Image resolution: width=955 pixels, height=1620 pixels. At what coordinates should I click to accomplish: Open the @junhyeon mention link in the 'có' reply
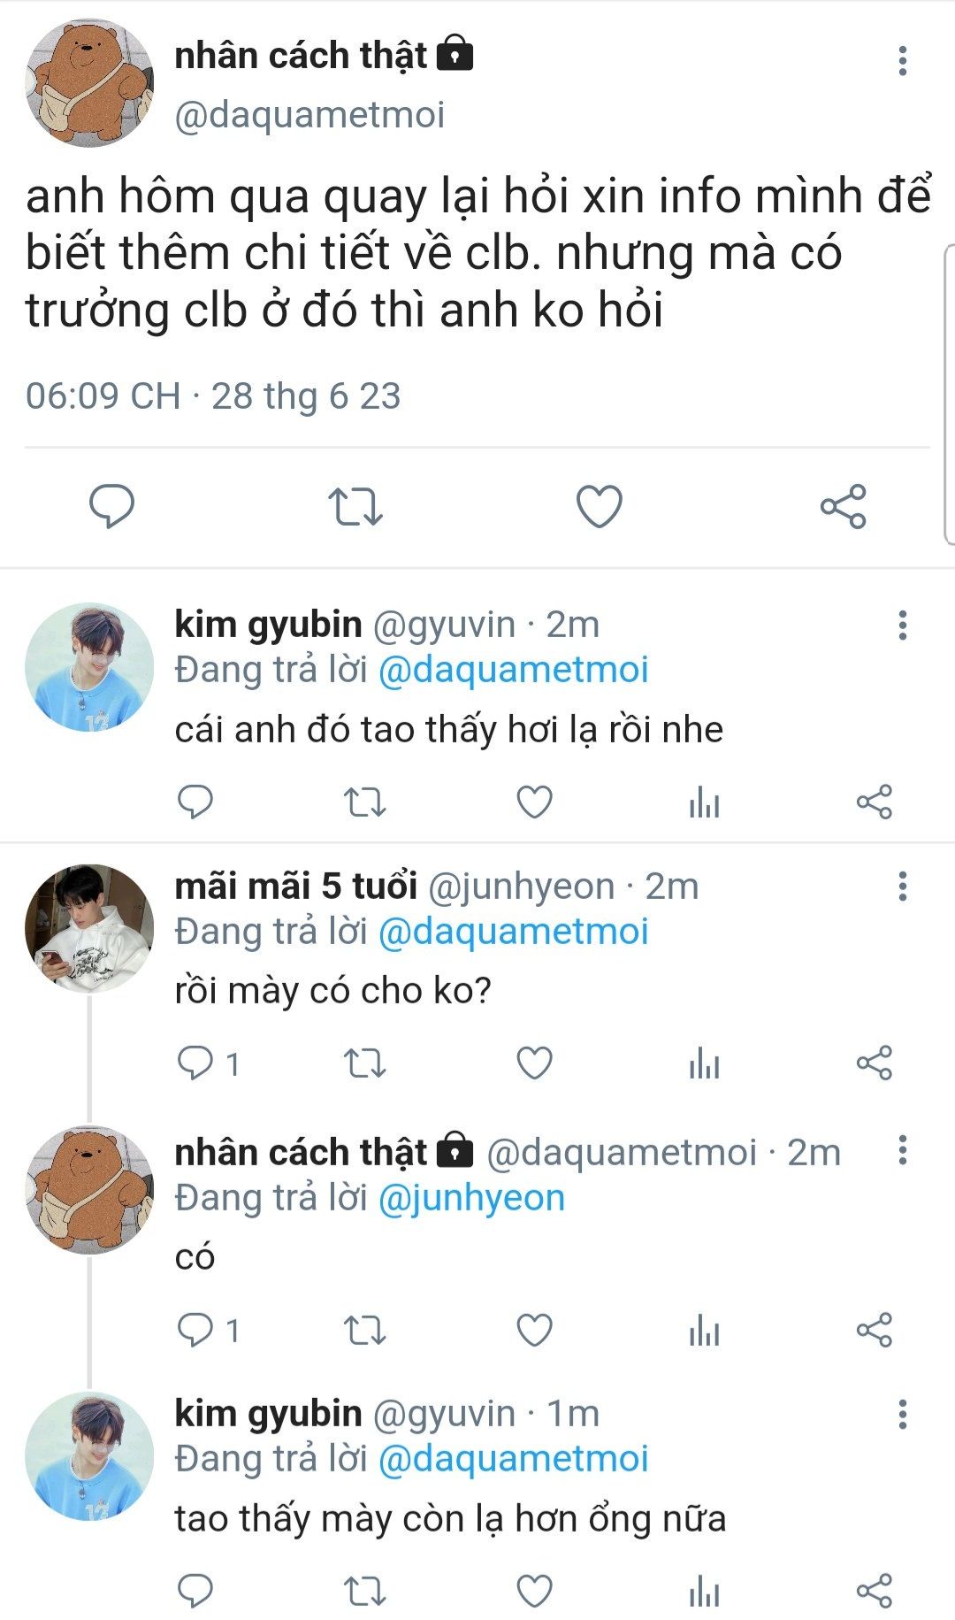(471, 1197)
